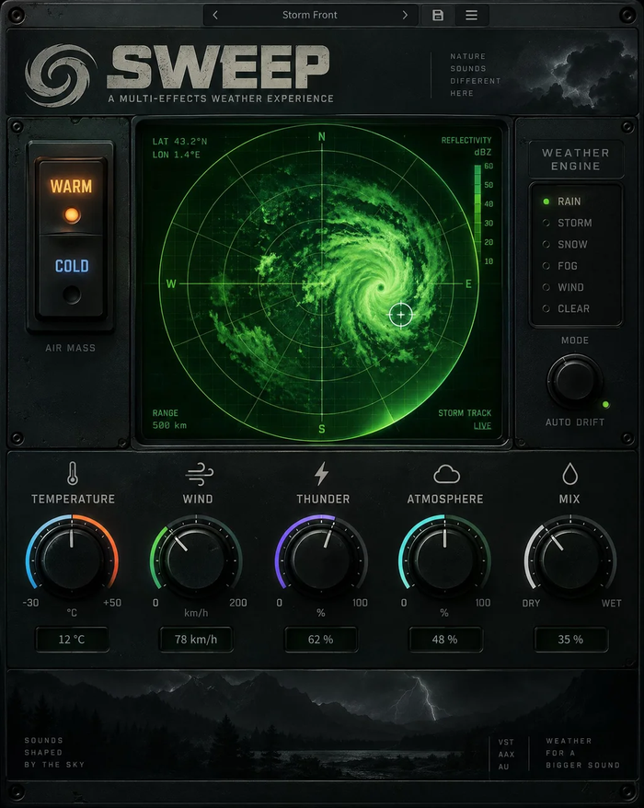Click the 78 km/h value field

(196, 640)
